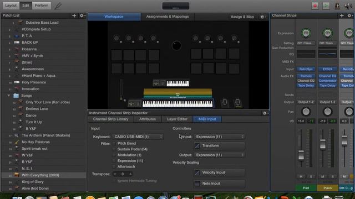Click the Piano strip volume fader
355x199 pixels.
click(323, 144)
